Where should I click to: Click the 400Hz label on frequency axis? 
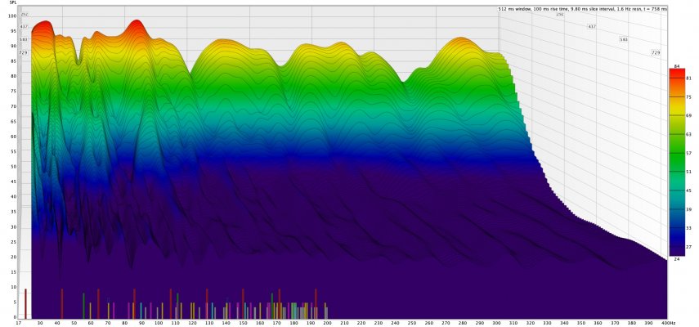[666, 323]
